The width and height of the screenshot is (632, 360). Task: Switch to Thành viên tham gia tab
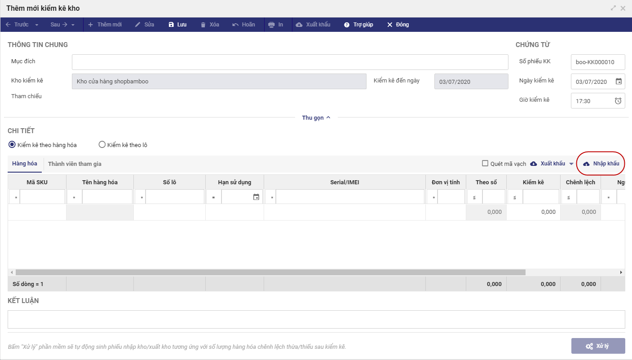[75, 164]
